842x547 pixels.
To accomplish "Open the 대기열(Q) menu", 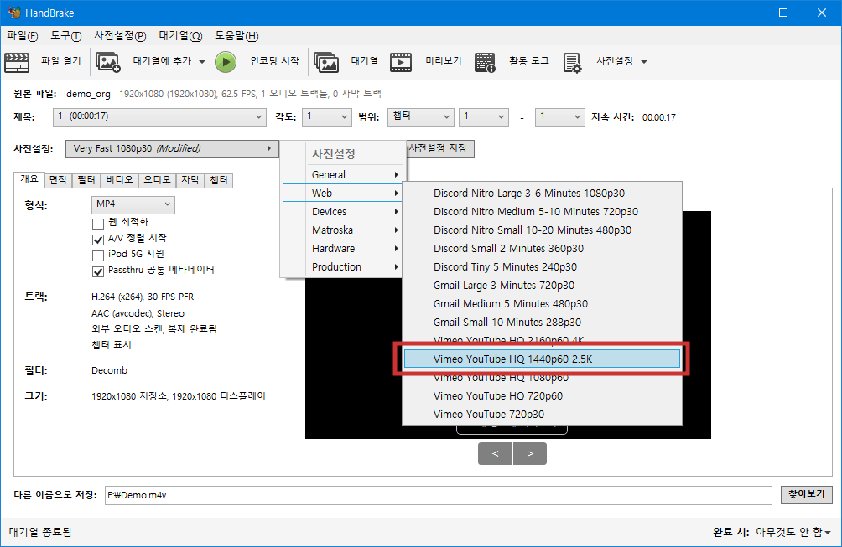I will click(x=180, y=36).
